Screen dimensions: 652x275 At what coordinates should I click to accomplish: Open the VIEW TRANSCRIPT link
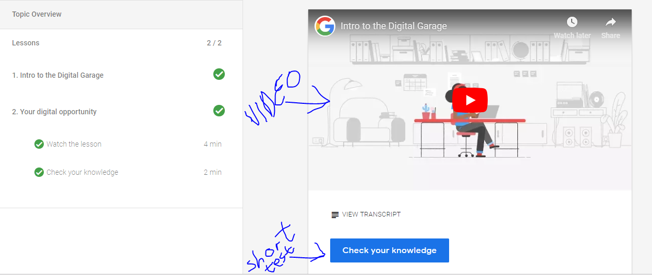pyautogui.click(x=371, y=214)
